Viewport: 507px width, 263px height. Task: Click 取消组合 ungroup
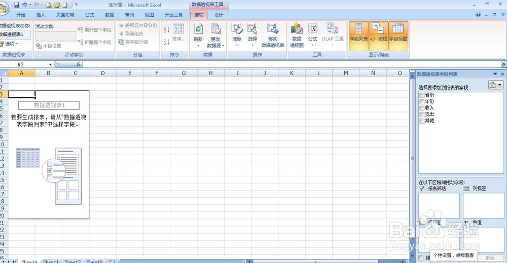(x=131, y=33)
